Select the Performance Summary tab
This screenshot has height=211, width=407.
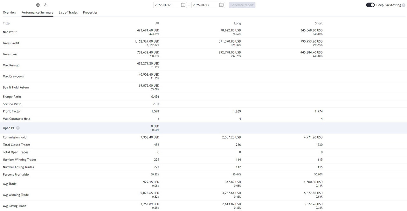pyautogui.click(x=38, y=12)
